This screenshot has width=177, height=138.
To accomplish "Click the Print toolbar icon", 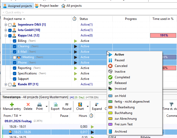I will click(x=40, y=105).
